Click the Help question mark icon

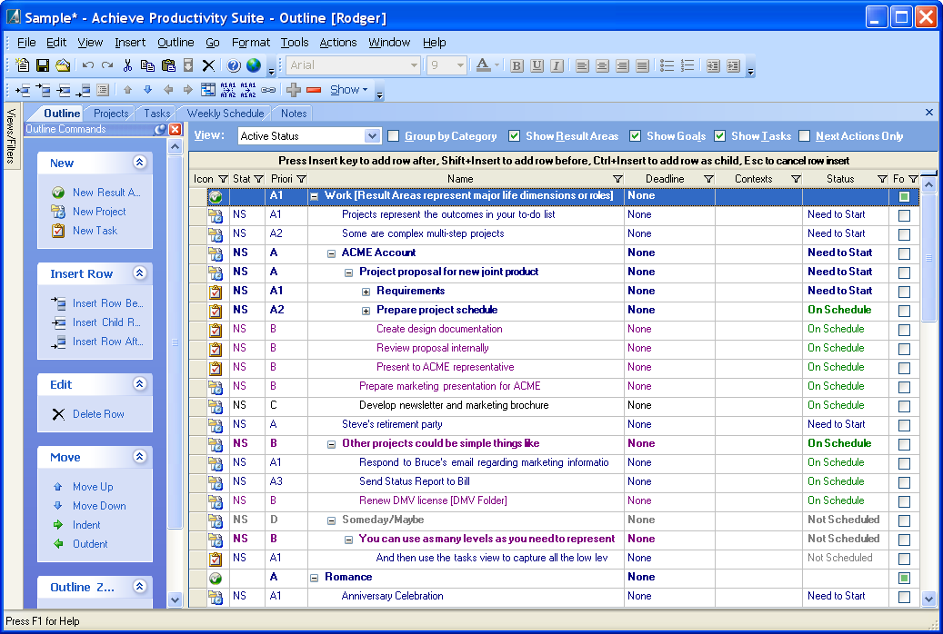click(x=234, y=65)
